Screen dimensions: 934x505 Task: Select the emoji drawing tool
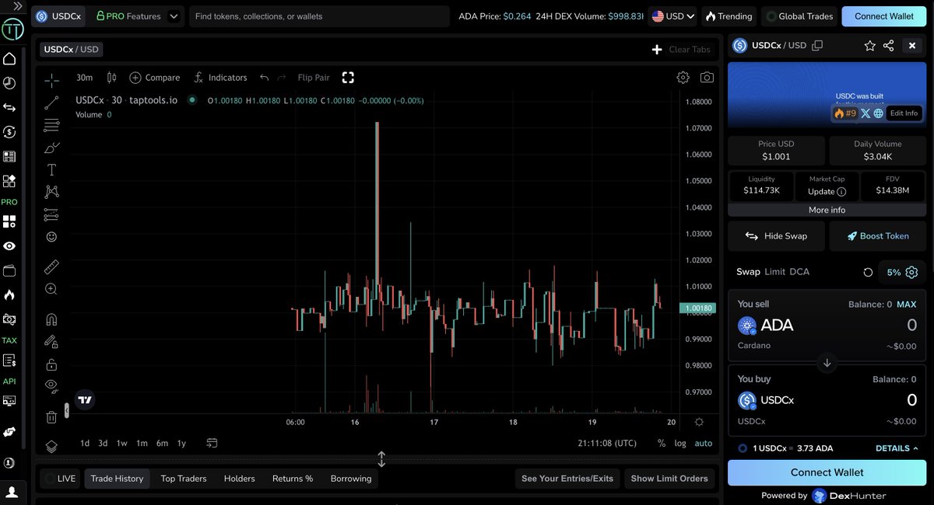(x=51, y=236)
